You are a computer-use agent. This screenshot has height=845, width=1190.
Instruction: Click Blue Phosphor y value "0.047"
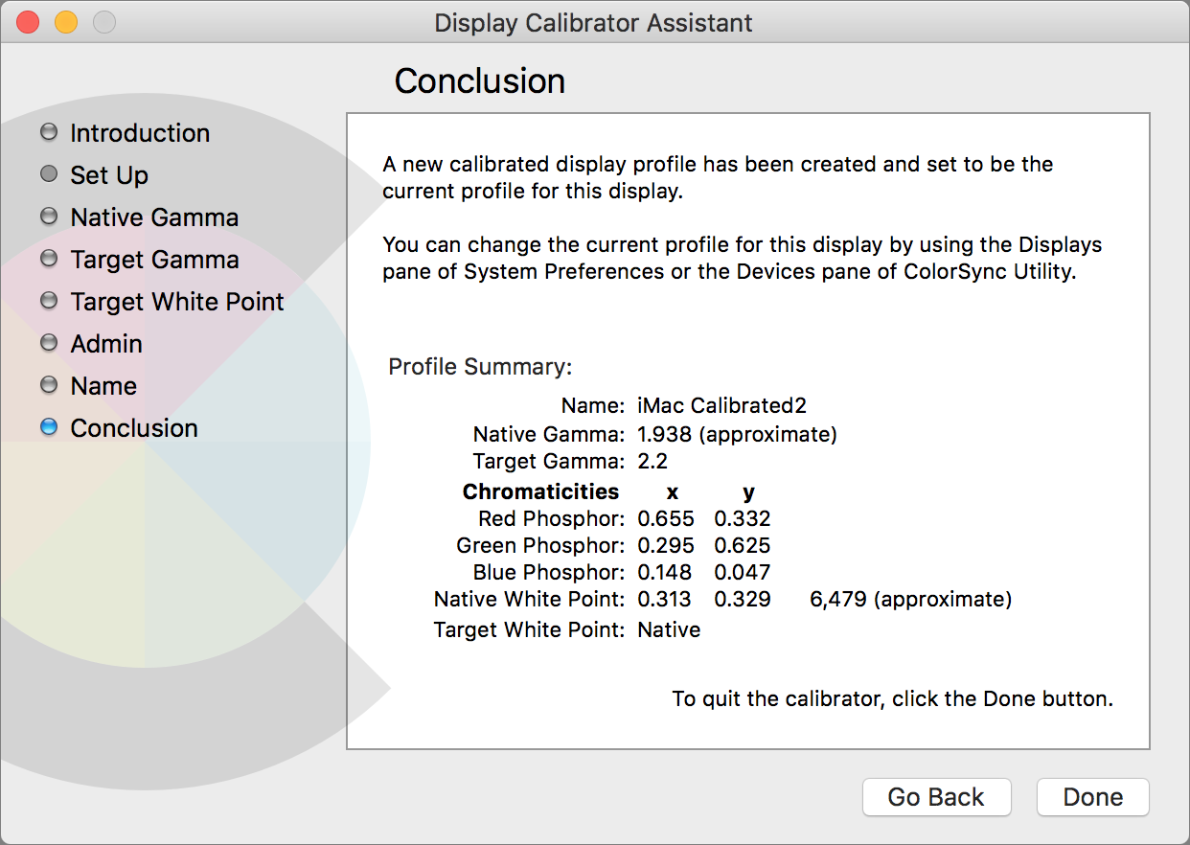tap(743, 573)
